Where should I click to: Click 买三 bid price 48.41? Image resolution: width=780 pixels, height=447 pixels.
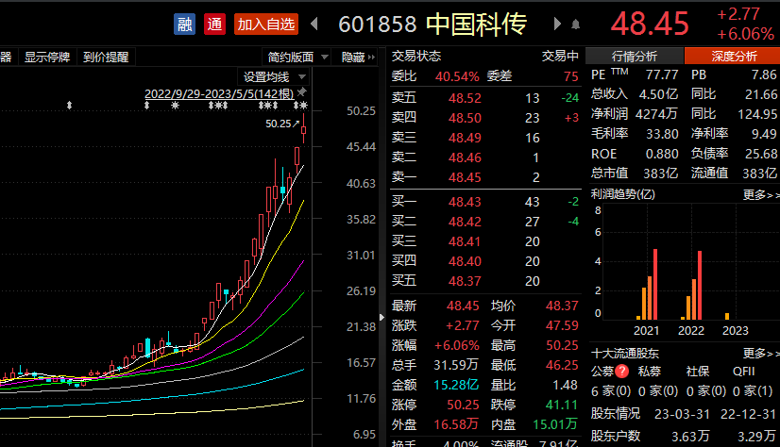point(465,241)
